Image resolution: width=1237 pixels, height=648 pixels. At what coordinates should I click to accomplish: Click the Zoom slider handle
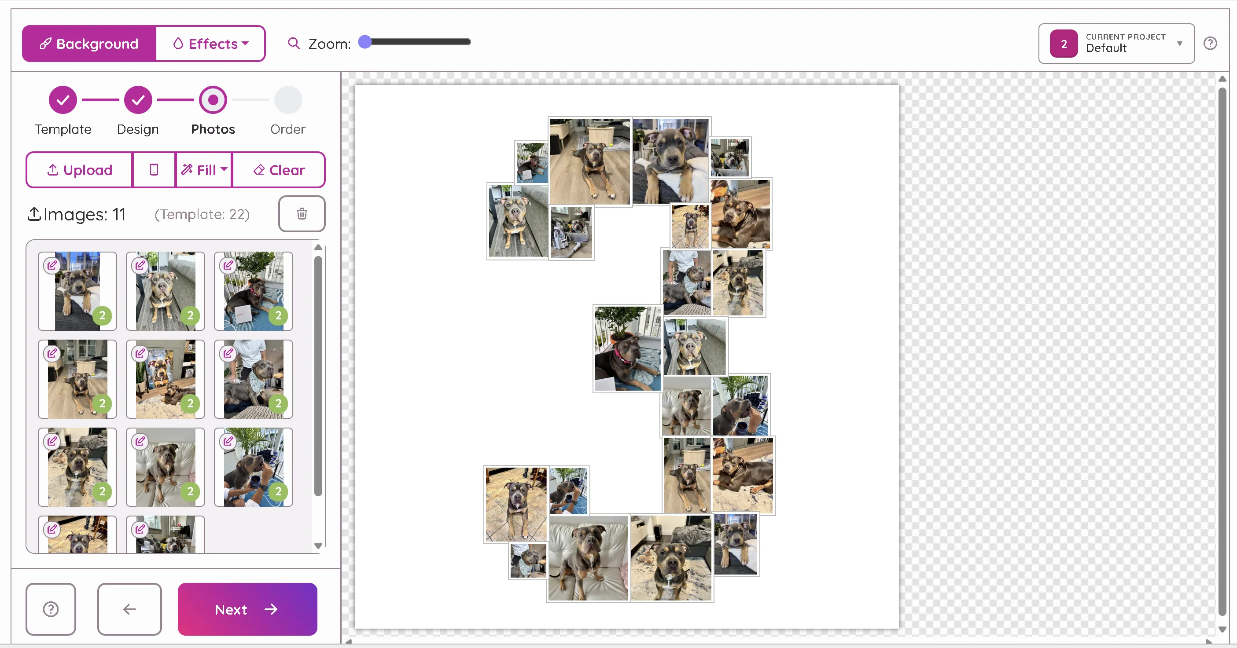point(365,42)
